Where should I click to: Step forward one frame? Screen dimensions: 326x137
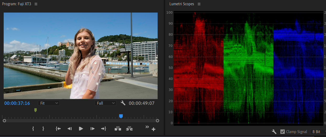click(x=92, y=129)
